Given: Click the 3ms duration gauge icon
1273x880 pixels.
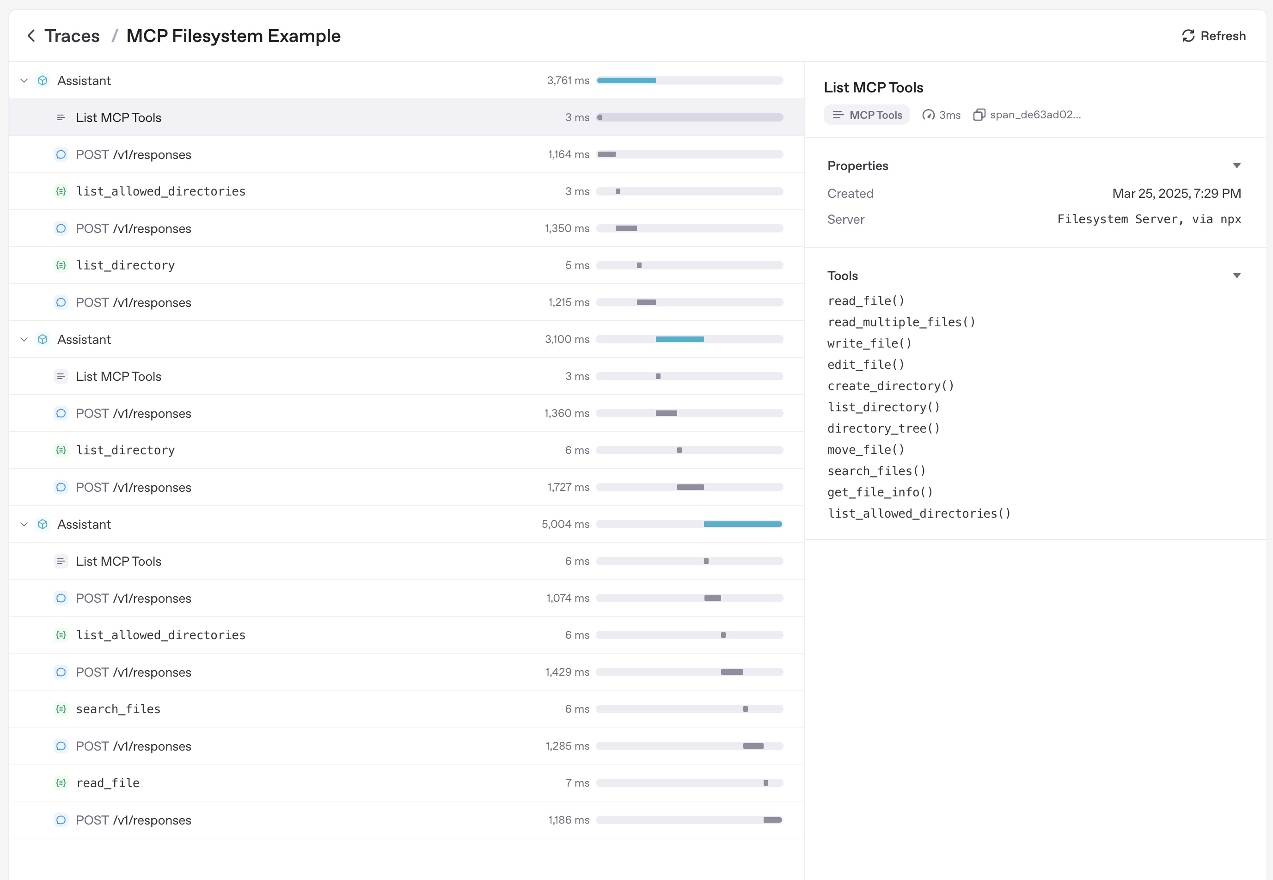Looking at the screenshot, I should (x=929, y=115).
